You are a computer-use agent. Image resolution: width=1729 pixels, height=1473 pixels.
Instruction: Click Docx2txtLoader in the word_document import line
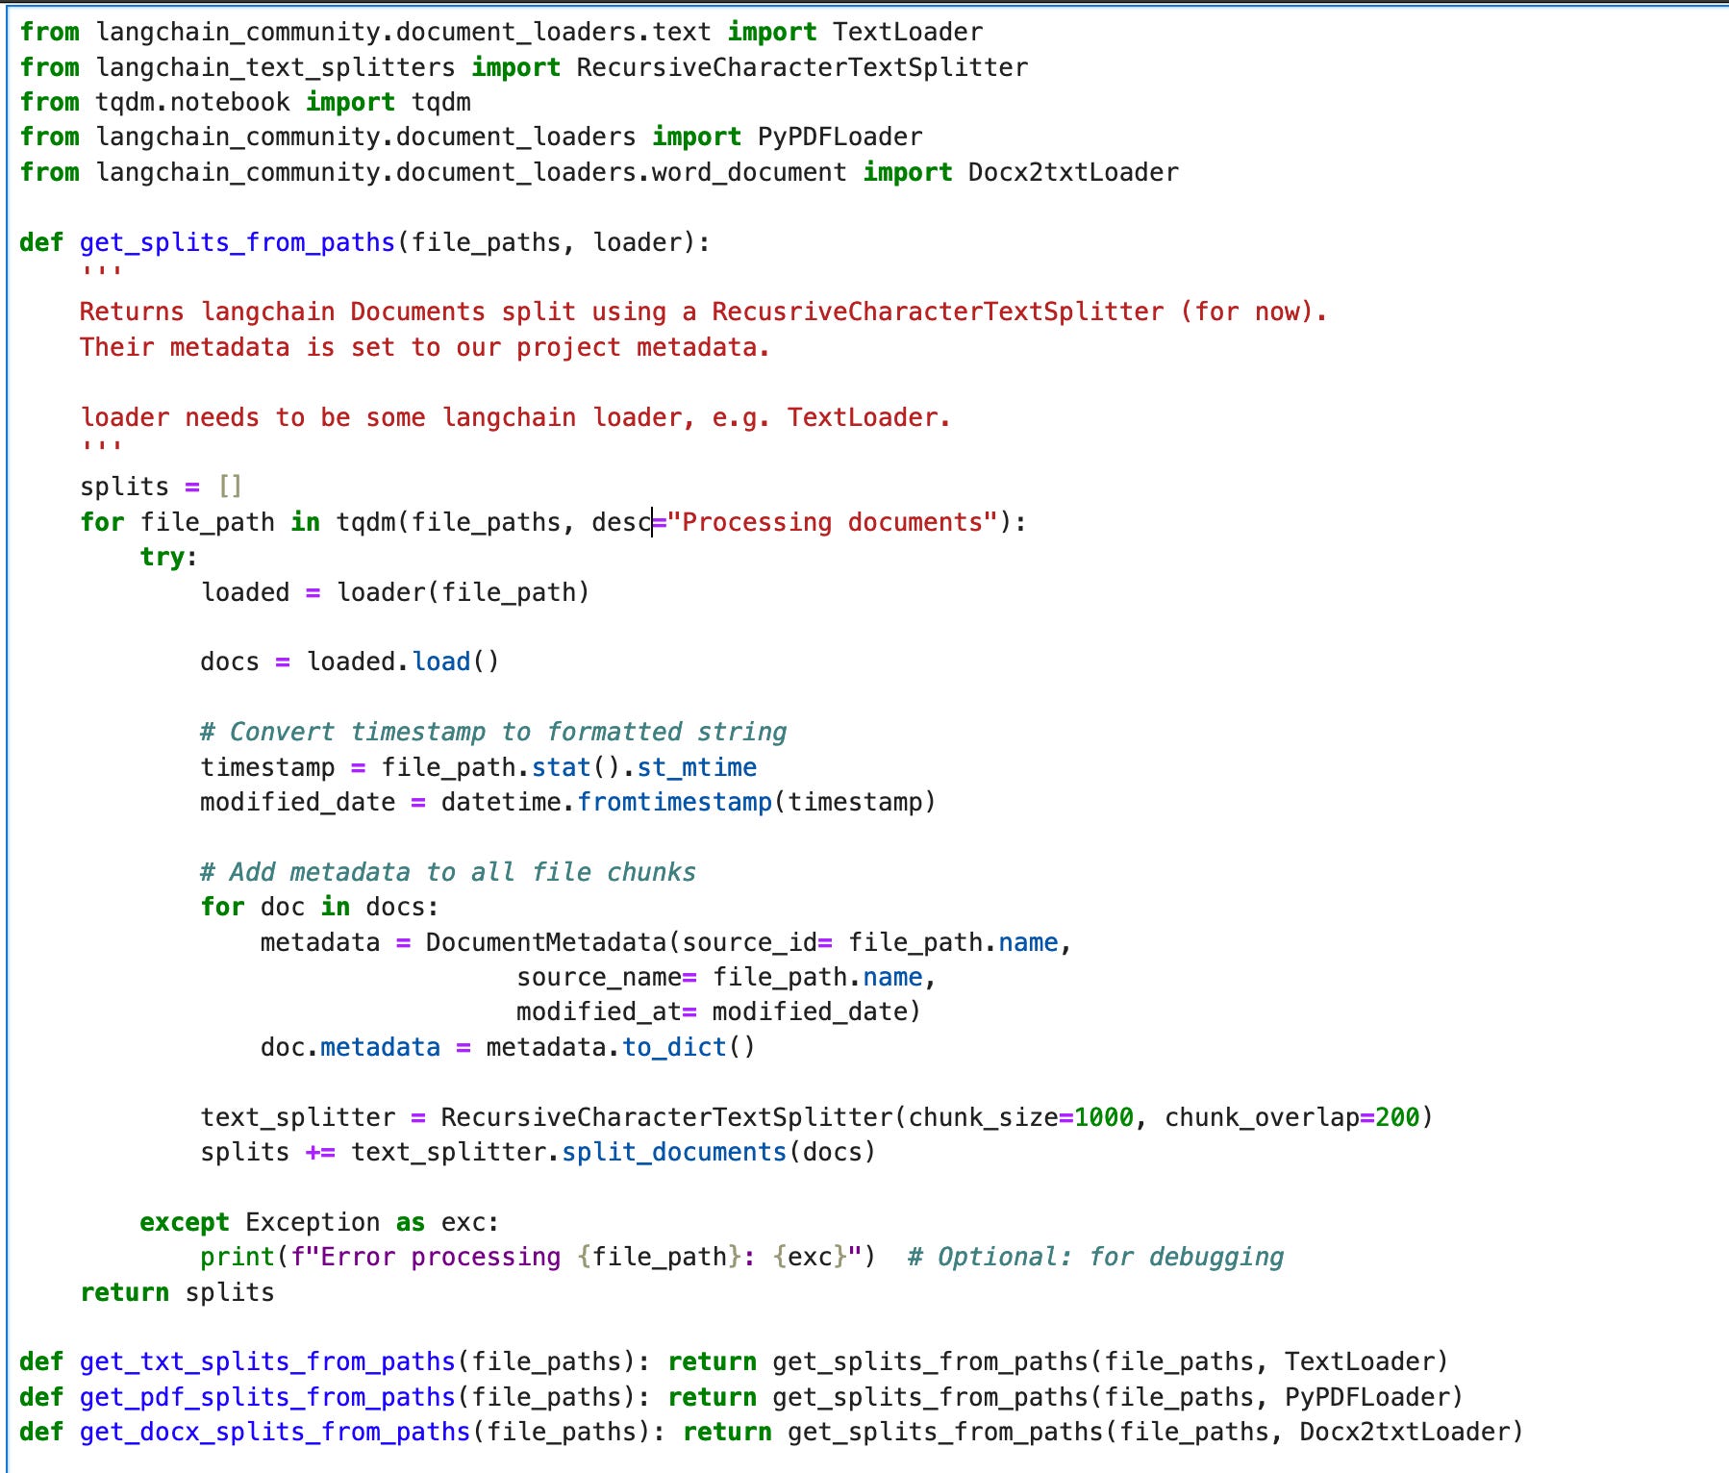tap(1073, 172)
